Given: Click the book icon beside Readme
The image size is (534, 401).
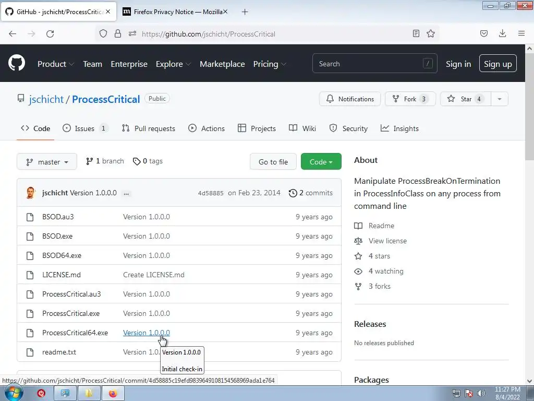Looking at the screenshot, I should coord(358,226).
